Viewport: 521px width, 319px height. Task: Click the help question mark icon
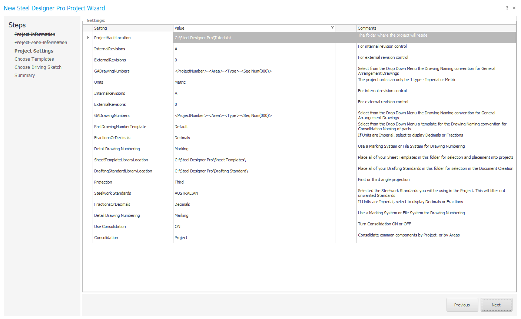[507, 8]
